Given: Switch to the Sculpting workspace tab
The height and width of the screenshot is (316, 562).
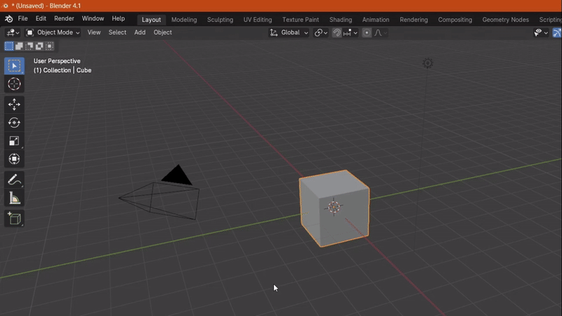Looking at the screenshot, I should (220, 20).
